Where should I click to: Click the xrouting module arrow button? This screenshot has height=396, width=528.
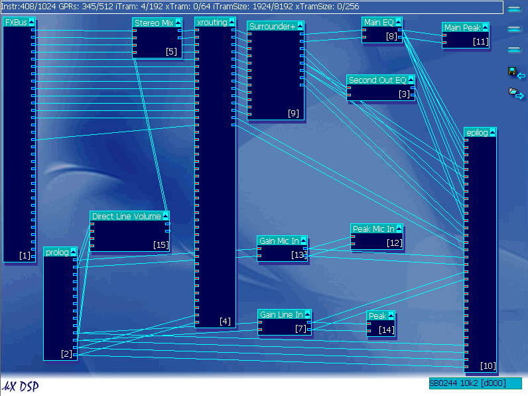[232, 22]
